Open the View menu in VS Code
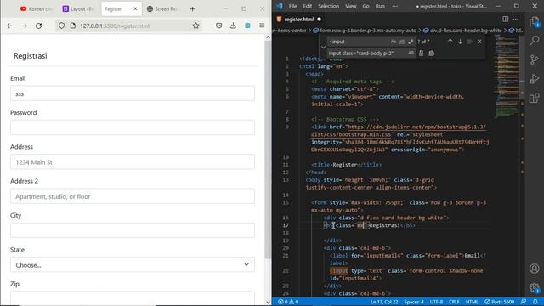 (351, 6)
